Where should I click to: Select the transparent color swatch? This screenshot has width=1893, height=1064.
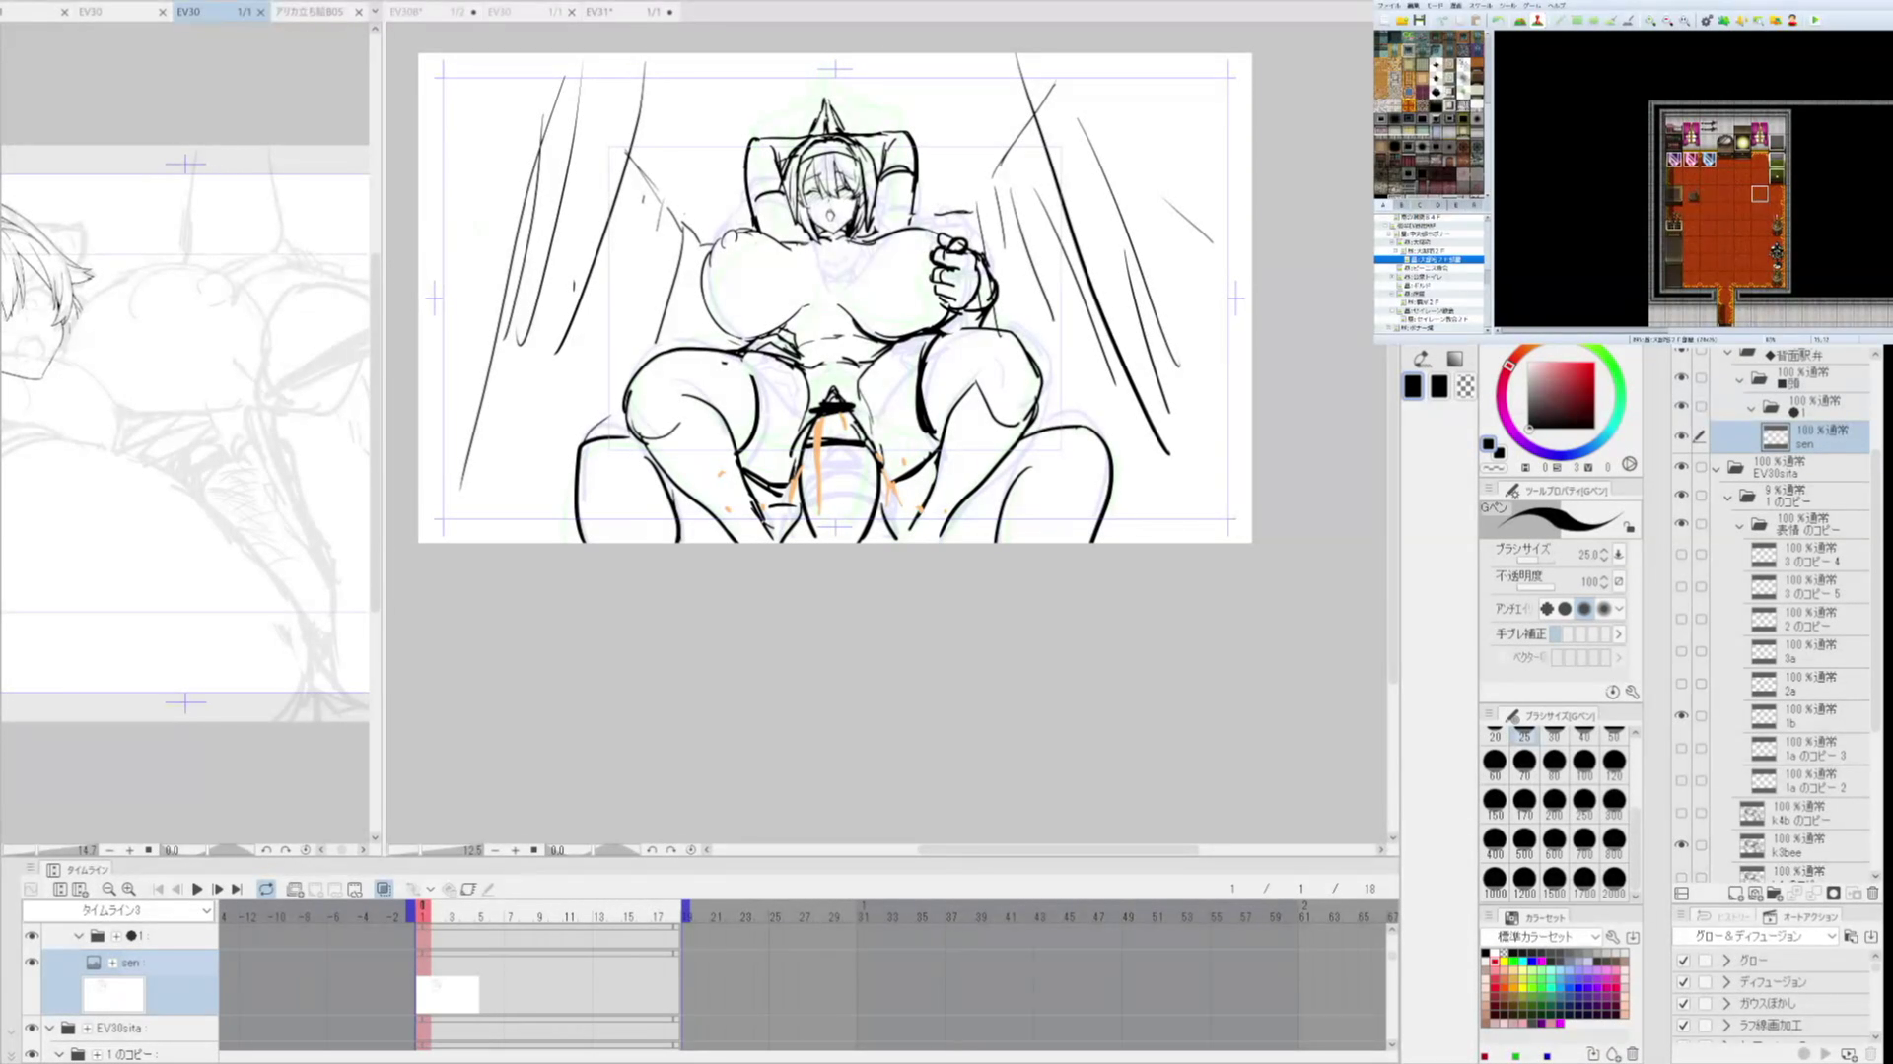[1466, 387]
